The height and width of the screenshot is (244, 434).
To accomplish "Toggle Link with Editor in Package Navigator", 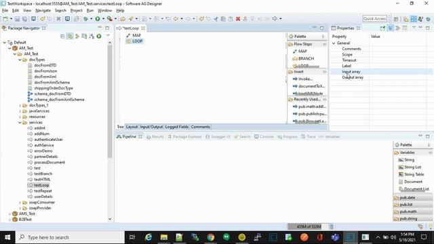I will pyautogui.click(x=70, y=36).
